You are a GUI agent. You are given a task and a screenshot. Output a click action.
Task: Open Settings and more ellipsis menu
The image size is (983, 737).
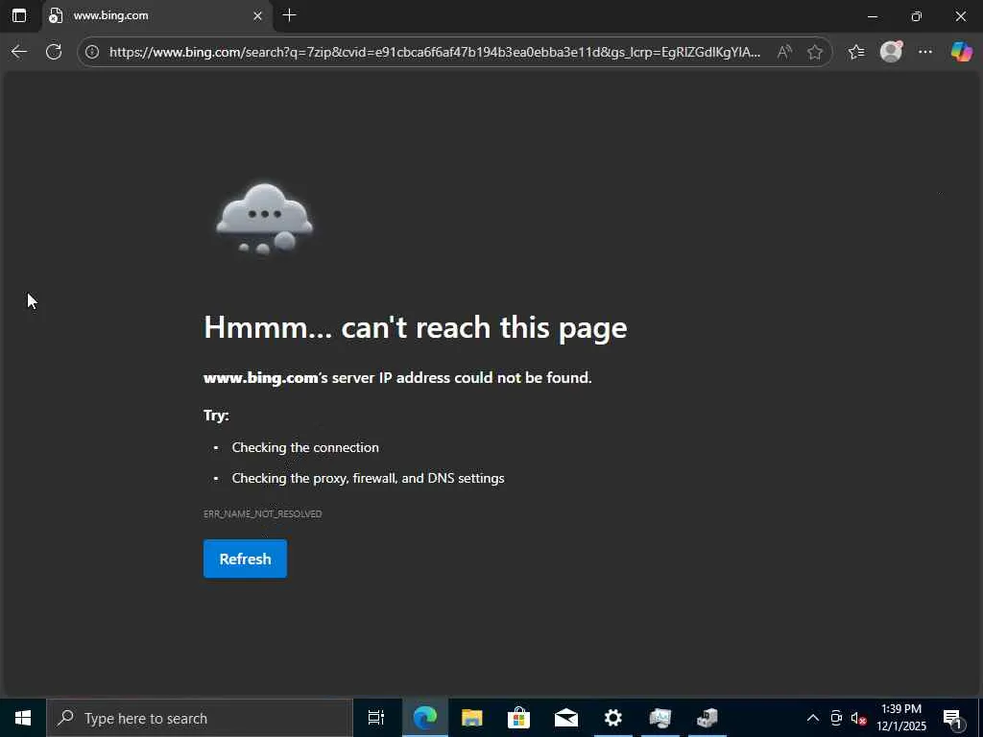click(925, 52)
